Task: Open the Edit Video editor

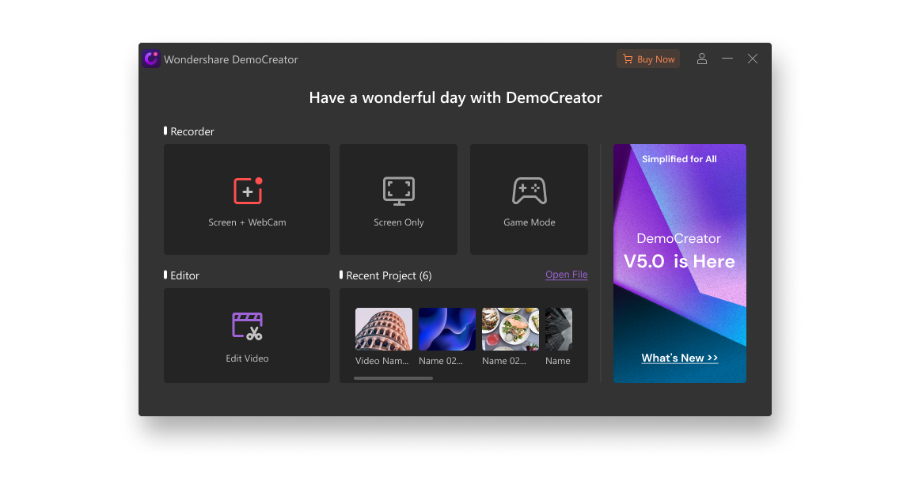Action: [246, 335]
